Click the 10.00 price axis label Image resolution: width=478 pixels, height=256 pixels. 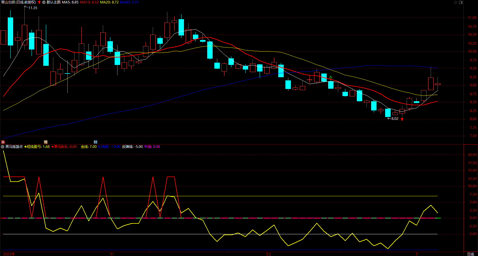472,51
